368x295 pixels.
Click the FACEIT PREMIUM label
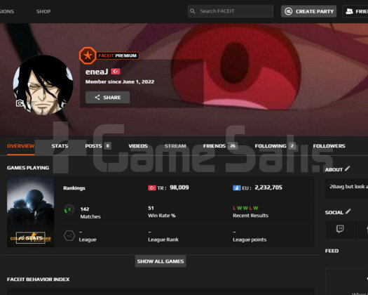click(x=117, y=55)
